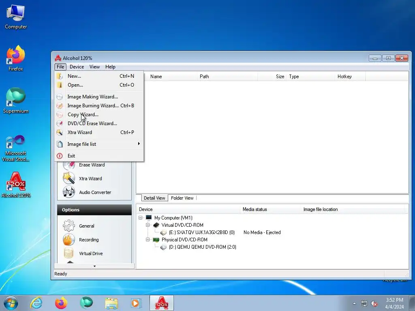
Task: Sort by the Path column header
Action: click(227, 77)
